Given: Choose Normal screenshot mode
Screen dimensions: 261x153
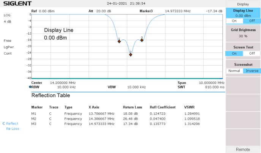Looking at the screenshot, I should (234, 71).
